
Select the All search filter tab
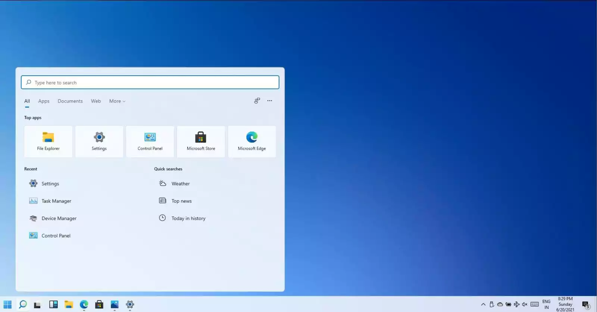click(27, 101)
